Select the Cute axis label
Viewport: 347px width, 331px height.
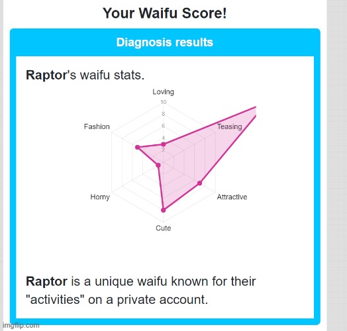click(x=164, y=228)
